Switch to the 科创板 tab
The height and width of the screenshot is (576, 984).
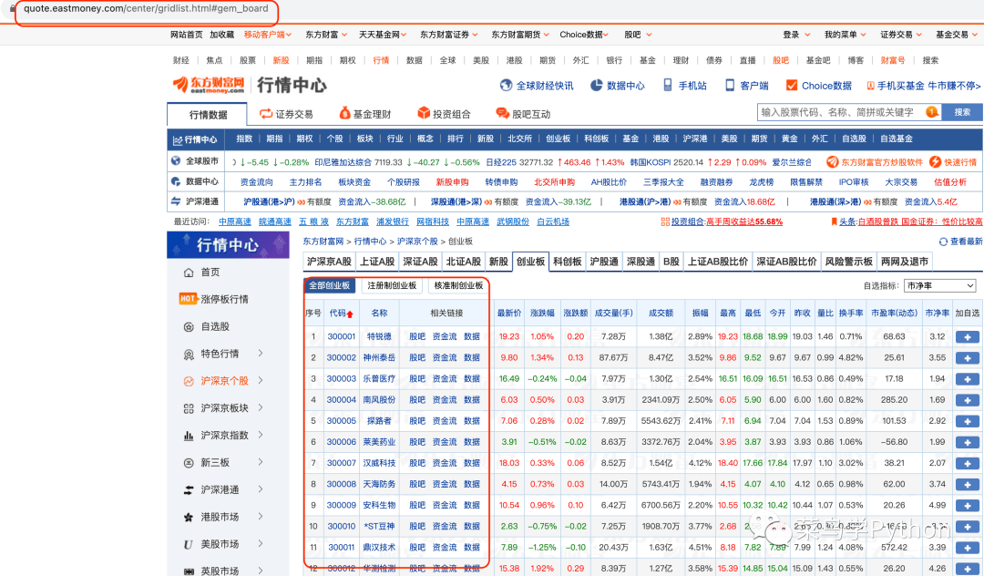point(568,262)
